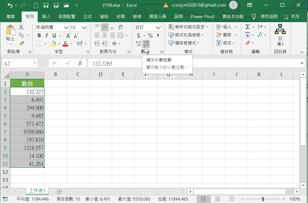
Task: Click the AutoSum sigma icon
Action: click(x=248, y=27)
